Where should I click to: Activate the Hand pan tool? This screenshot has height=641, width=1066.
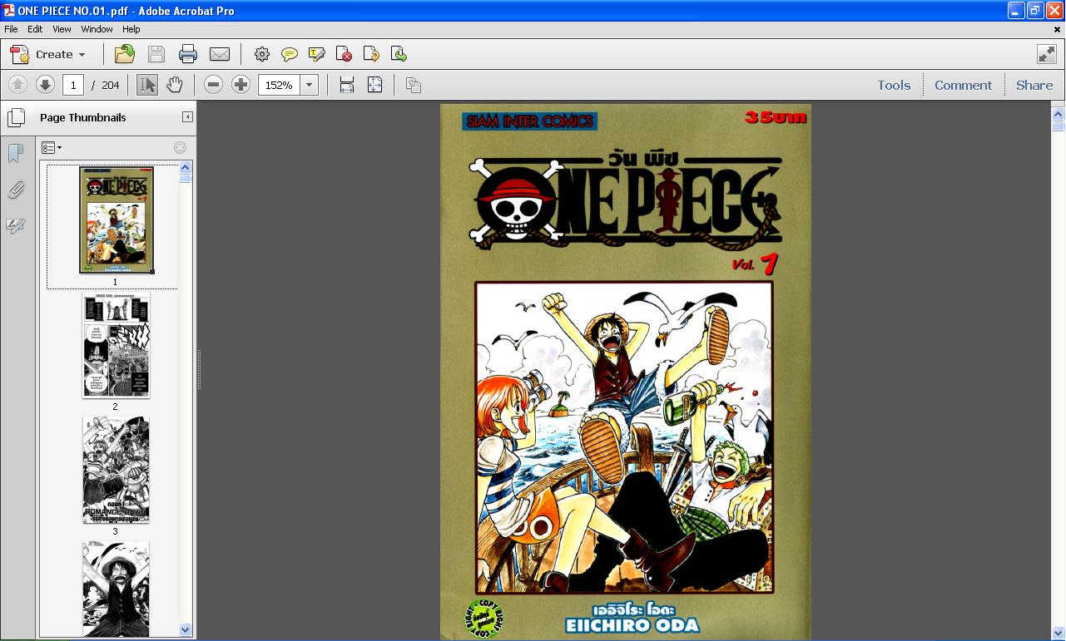point(174,85)
